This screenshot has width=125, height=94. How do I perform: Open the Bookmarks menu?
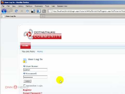tap(39, 6)
